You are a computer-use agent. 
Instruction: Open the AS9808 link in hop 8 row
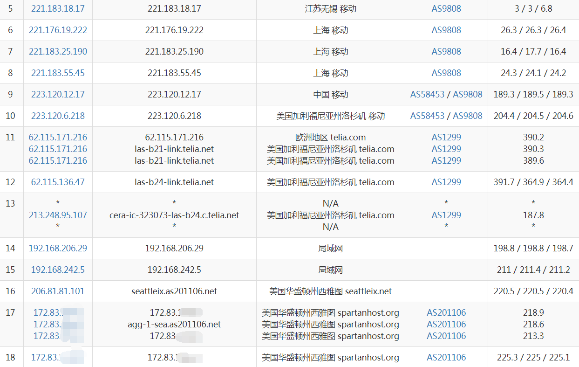[446, 73]
